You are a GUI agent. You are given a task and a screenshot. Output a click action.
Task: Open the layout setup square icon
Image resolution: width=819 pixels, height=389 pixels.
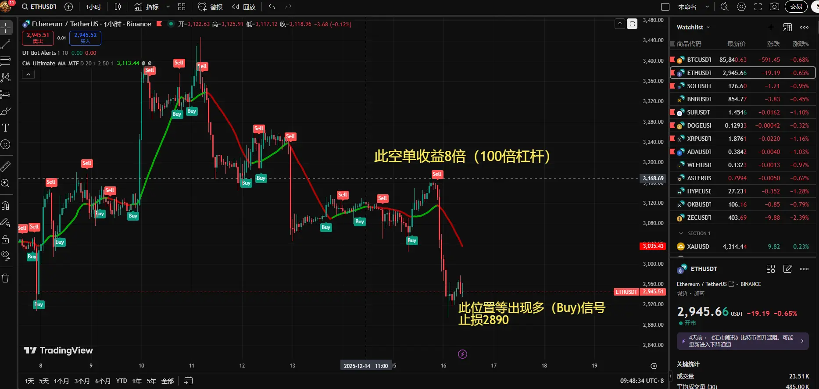665,7
